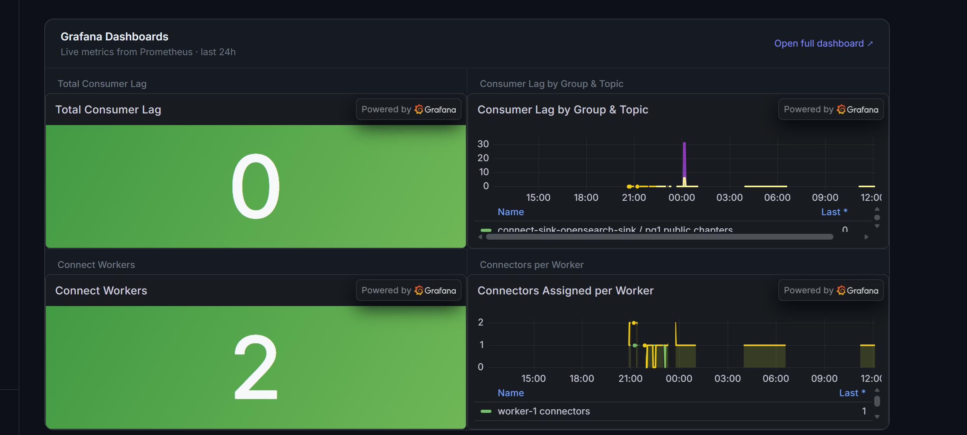Click green color swatch for worker-1 connectors
The image size is (967, 435).
(x=486, y=411)
